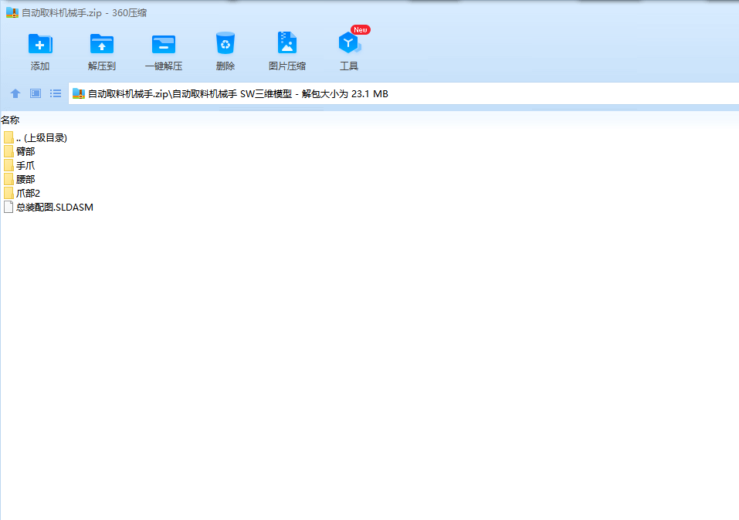Viewport: 739px width, 520px height.
Task: Run 一键解压 one-click extract
Action: click(164, 44)
